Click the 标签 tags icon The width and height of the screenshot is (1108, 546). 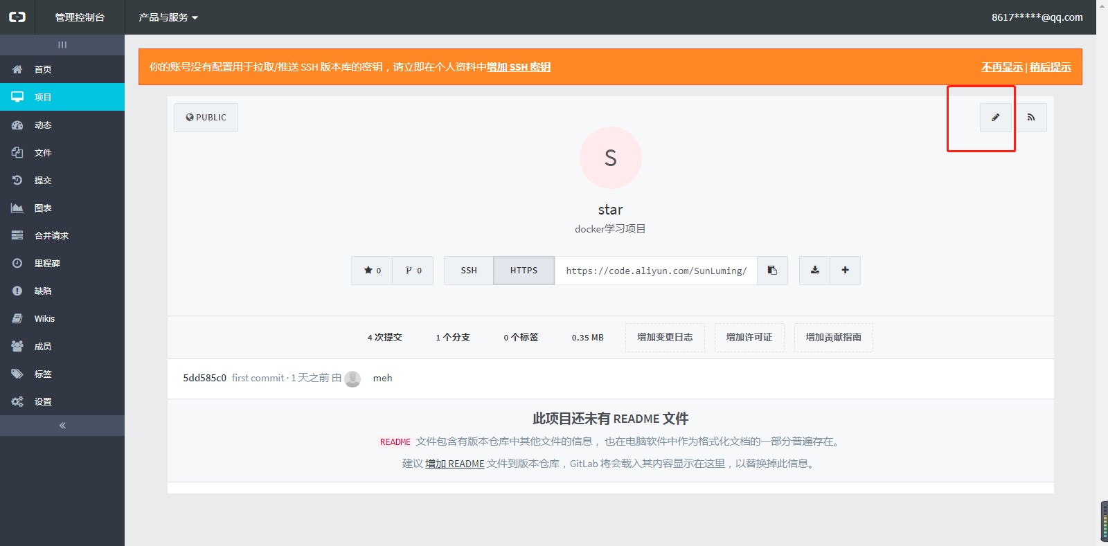[17, 374]
